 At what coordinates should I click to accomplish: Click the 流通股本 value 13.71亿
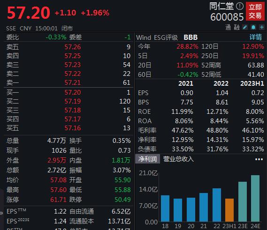tap(119, 221)
